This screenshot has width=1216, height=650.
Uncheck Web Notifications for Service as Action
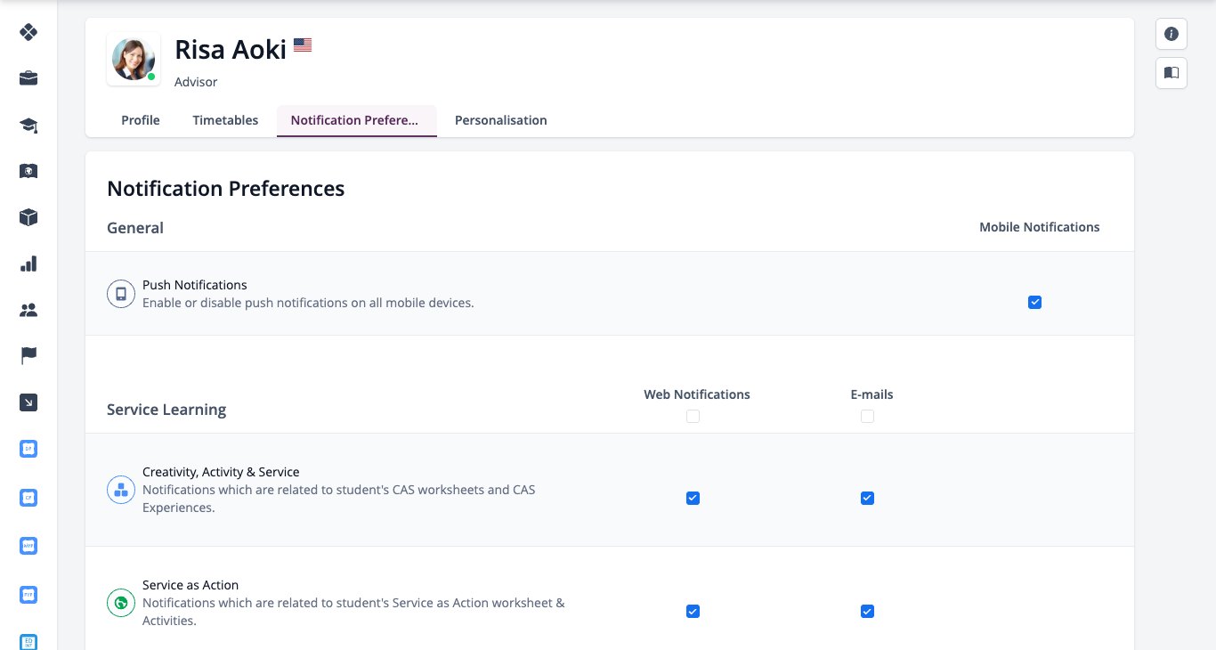coord(693,612)
